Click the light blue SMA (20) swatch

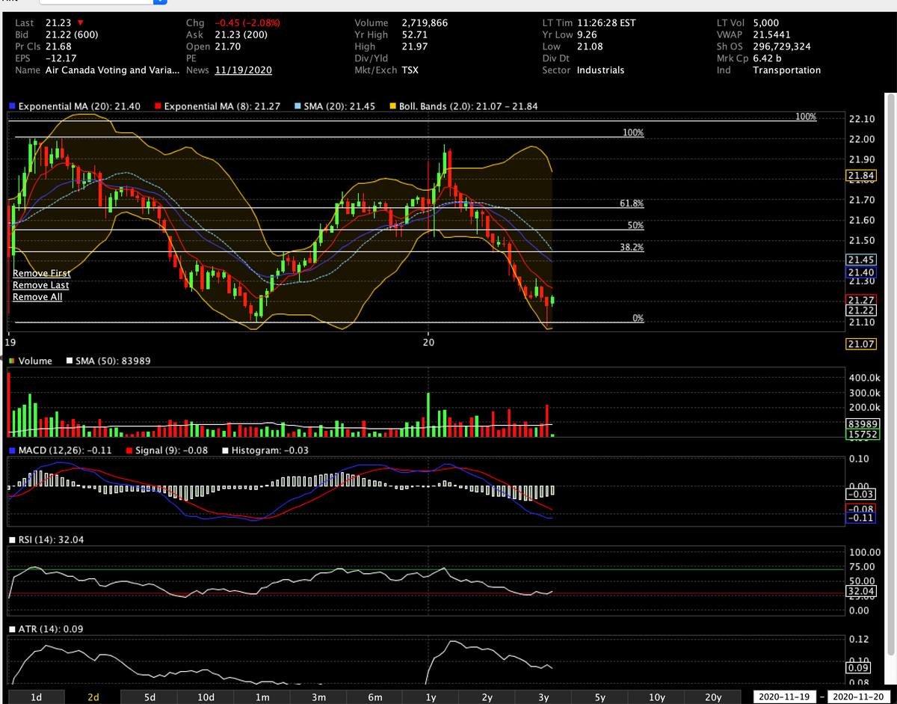[x=298, y=107]
